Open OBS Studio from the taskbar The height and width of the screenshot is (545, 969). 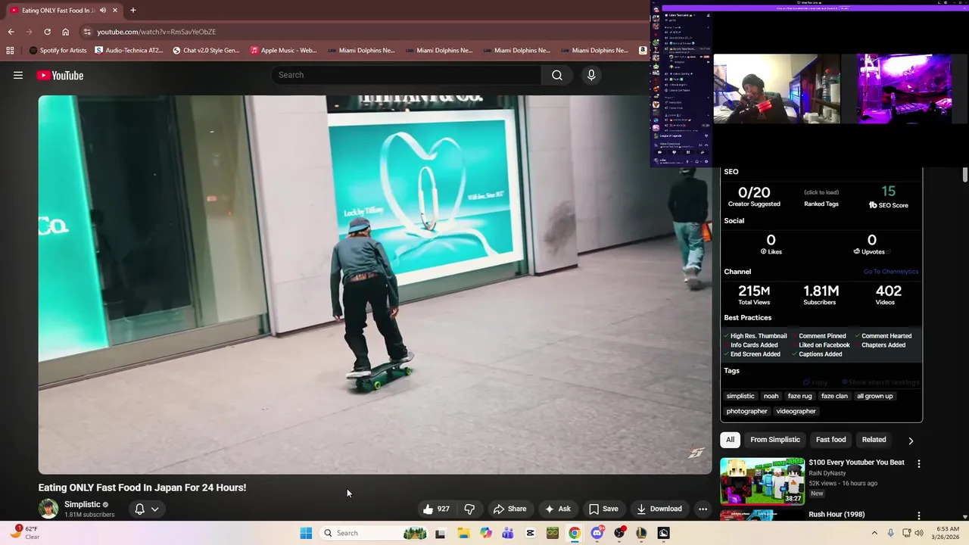click(x=619, y=533)
